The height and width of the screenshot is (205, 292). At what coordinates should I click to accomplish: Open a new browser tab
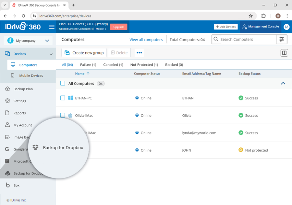click(x=74, y=5)
